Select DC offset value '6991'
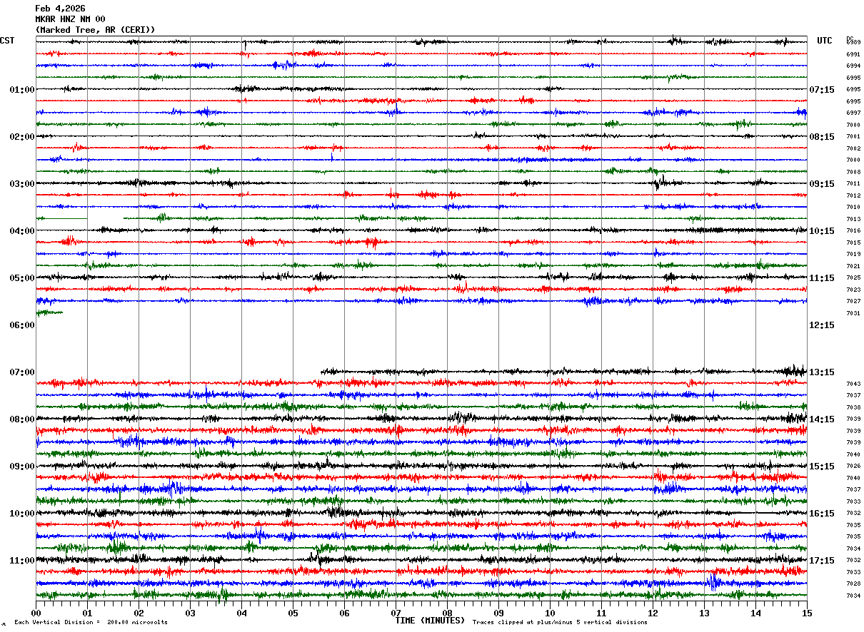This screenshot has height=632, width=864. (x=853, y=54)
